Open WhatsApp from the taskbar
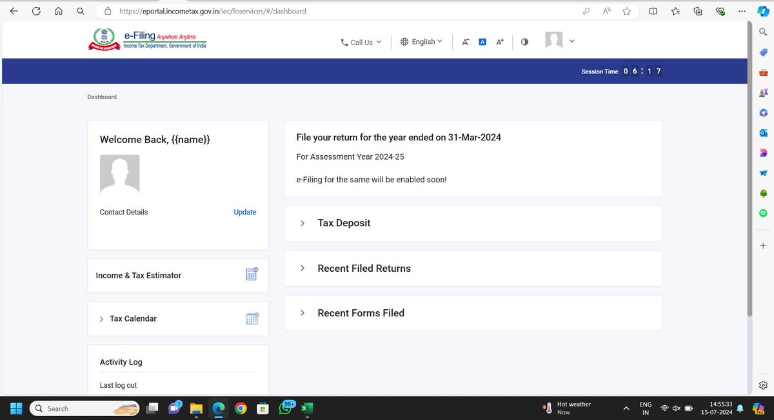Screen dimensions: 774x420 [286, 408]
